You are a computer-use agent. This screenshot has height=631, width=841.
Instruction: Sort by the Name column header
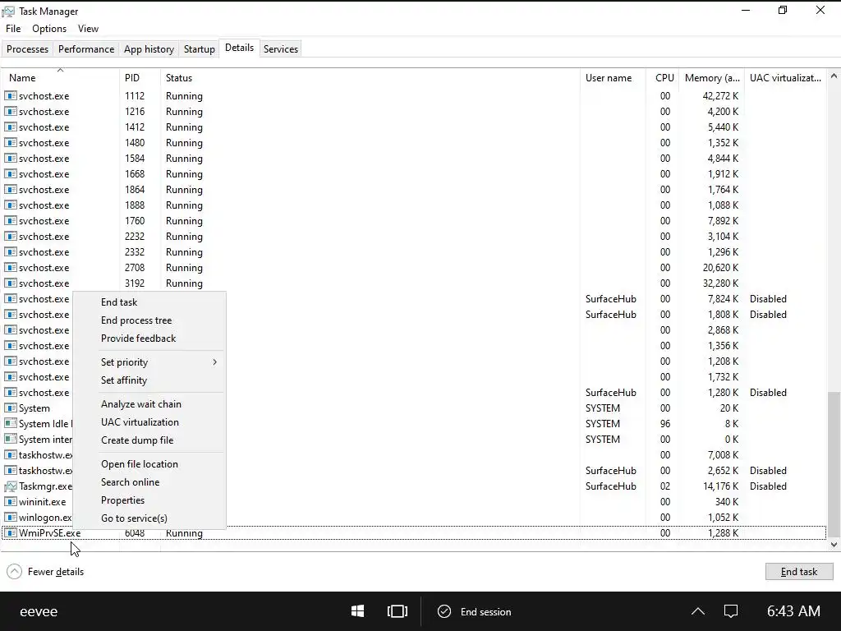(60, 78)
